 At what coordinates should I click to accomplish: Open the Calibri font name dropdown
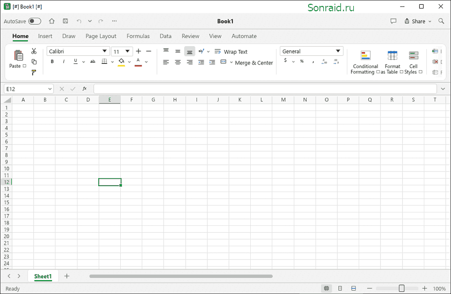pyautogui.click(x=104, y=51)
